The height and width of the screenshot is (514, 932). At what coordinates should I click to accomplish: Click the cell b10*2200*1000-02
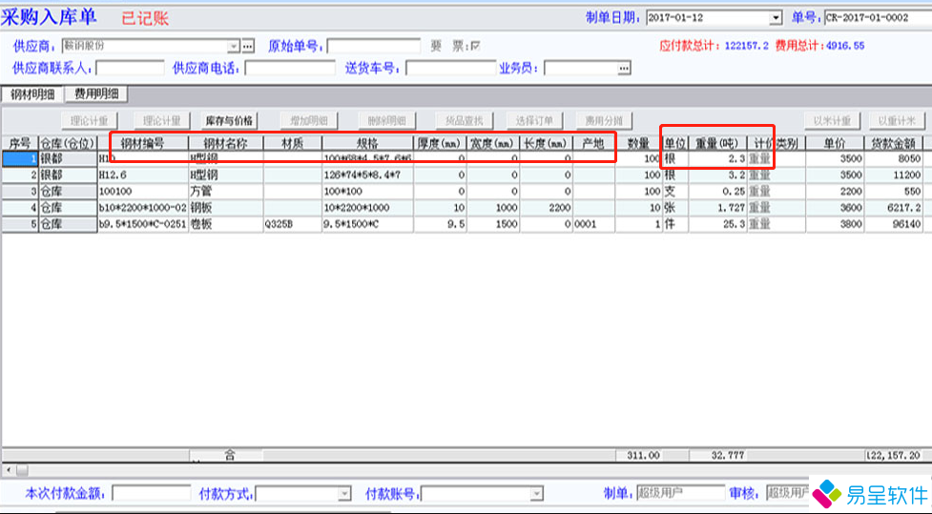[143, 208]
